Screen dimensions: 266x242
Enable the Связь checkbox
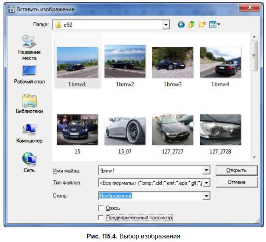(x=101, y=208)
